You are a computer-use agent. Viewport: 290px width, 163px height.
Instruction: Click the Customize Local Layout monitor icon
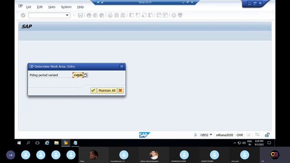pyautogui.click(x=180, y=15)
